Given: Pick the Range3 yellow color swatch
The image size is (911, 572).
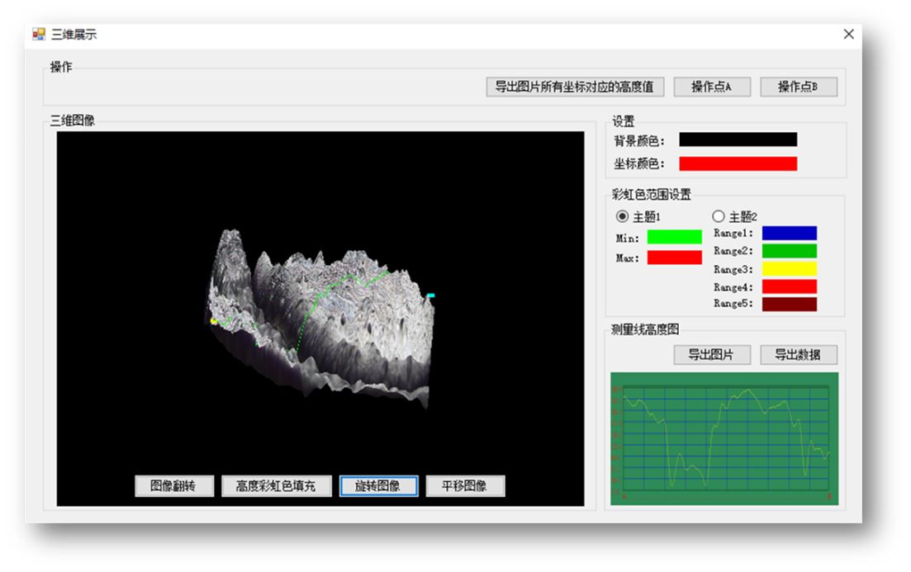Looking at the screenshot, I should tap(790, 269).
